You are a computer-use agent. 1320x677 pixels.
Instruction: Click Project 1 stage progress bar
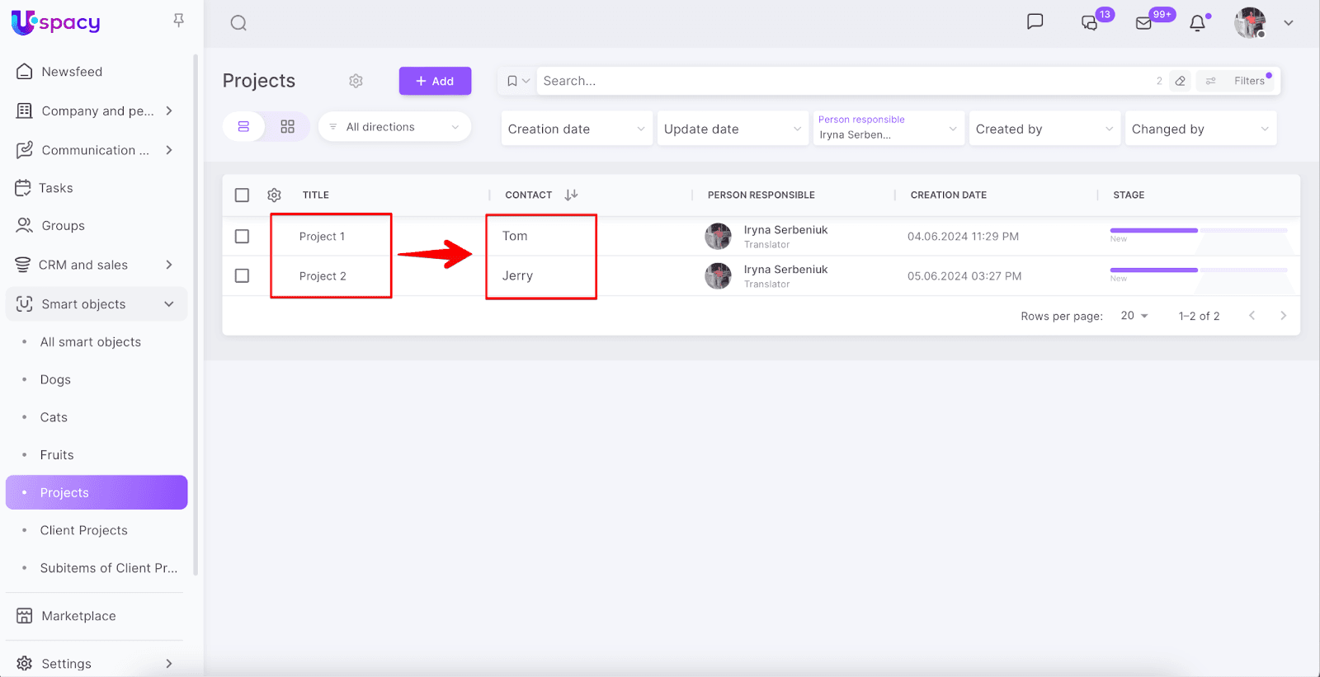[1198, 231]
